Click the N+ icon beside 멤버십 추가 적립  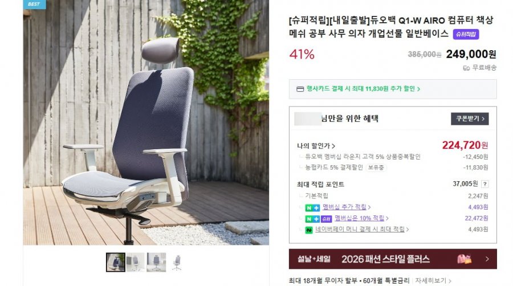pyautogui.click(x=312, y=207)
